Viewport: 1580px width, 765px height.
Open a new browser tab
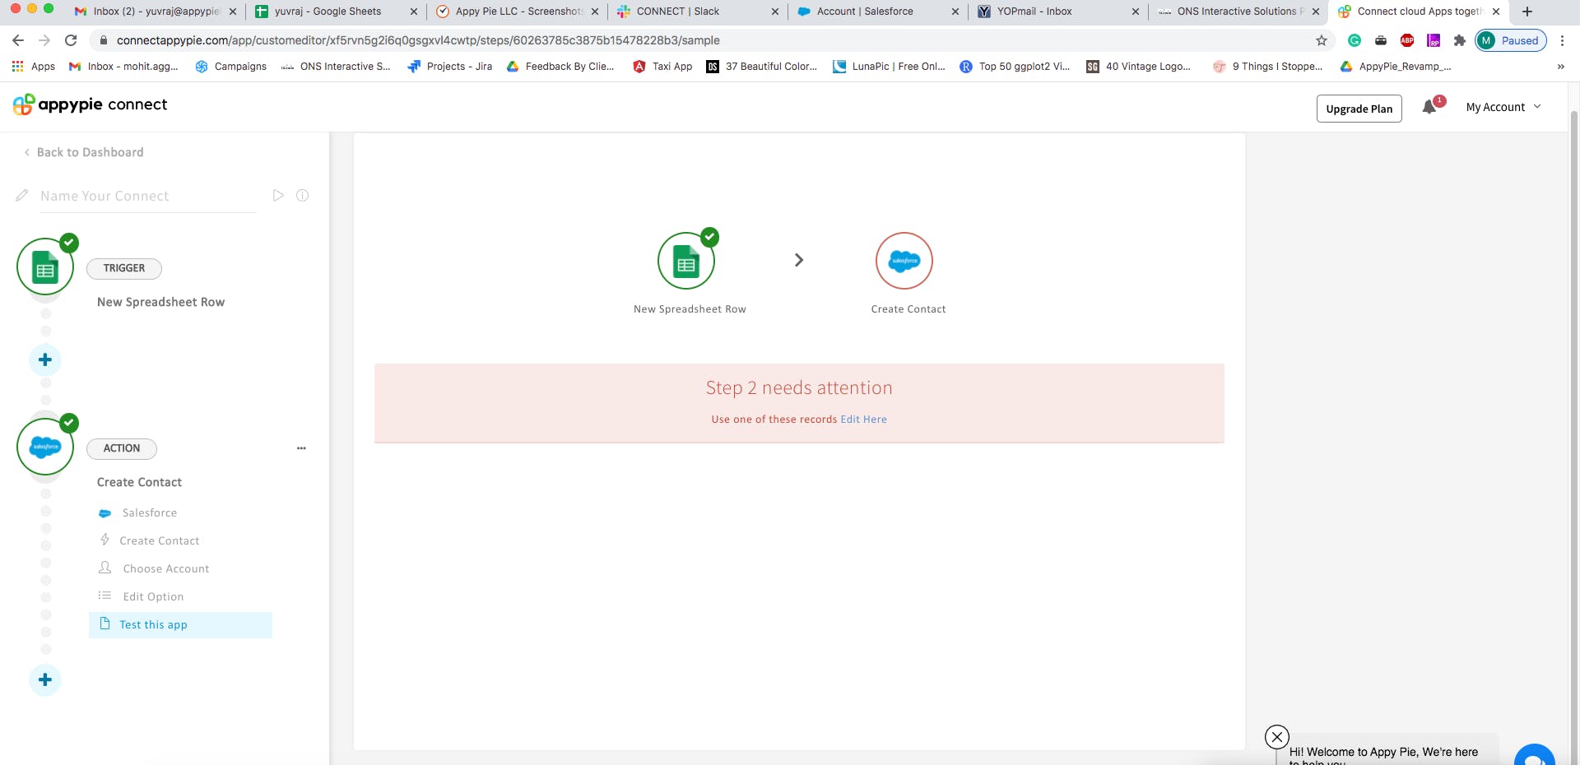[1527, 12]
